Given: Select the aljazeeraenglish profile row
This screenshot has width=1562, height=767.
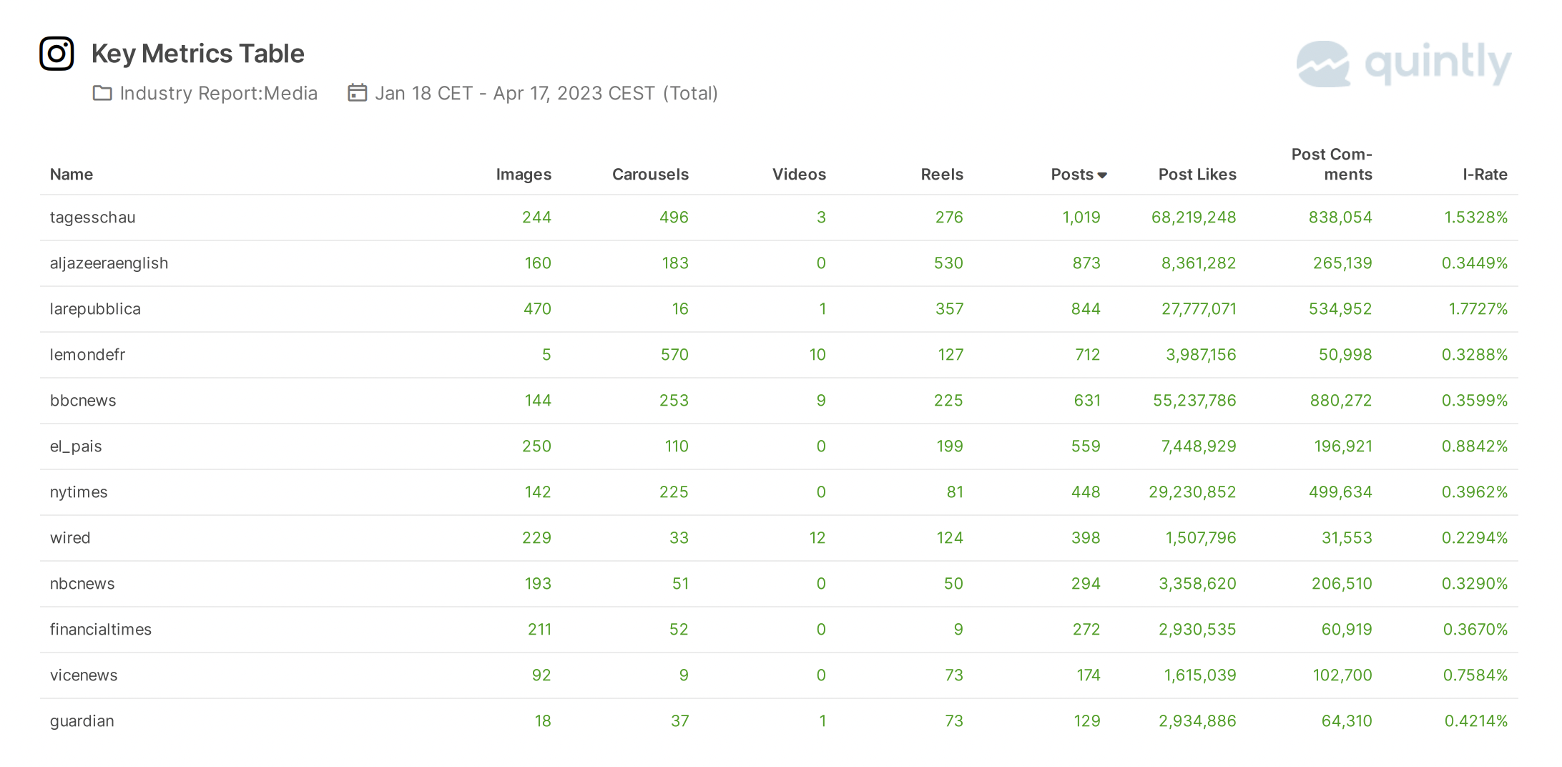Looking at the screenshot, I should (x=779, y=263).
